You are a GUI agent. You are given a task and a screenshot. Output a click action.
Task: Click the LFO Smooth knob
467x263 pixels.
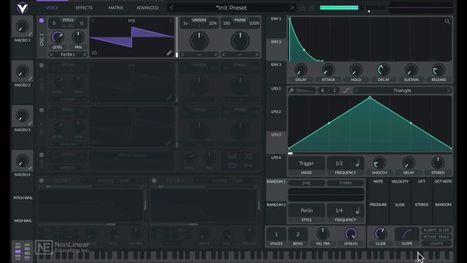tap(379, 163)
